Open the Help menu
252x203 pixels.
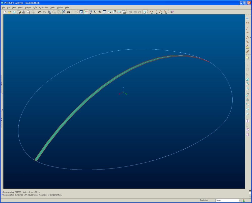[67, 8]
